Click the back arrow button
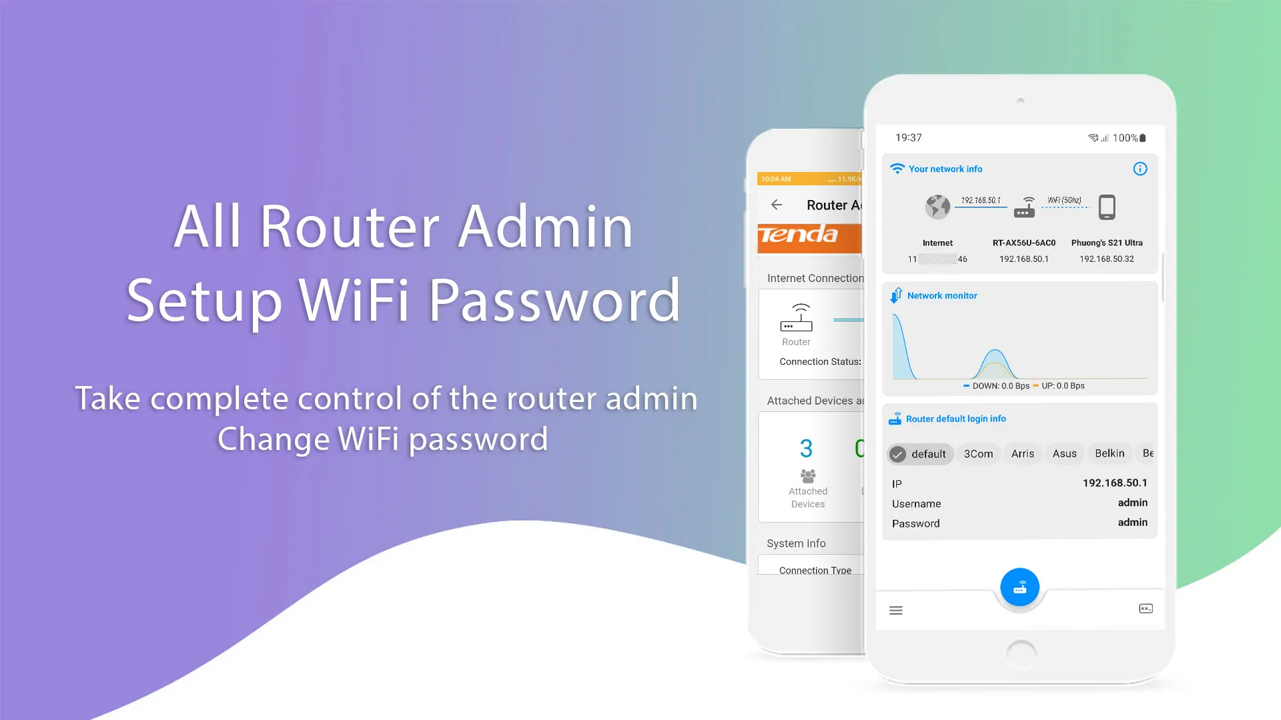This screenshot has width=1281, height=720. coord(776,205)
